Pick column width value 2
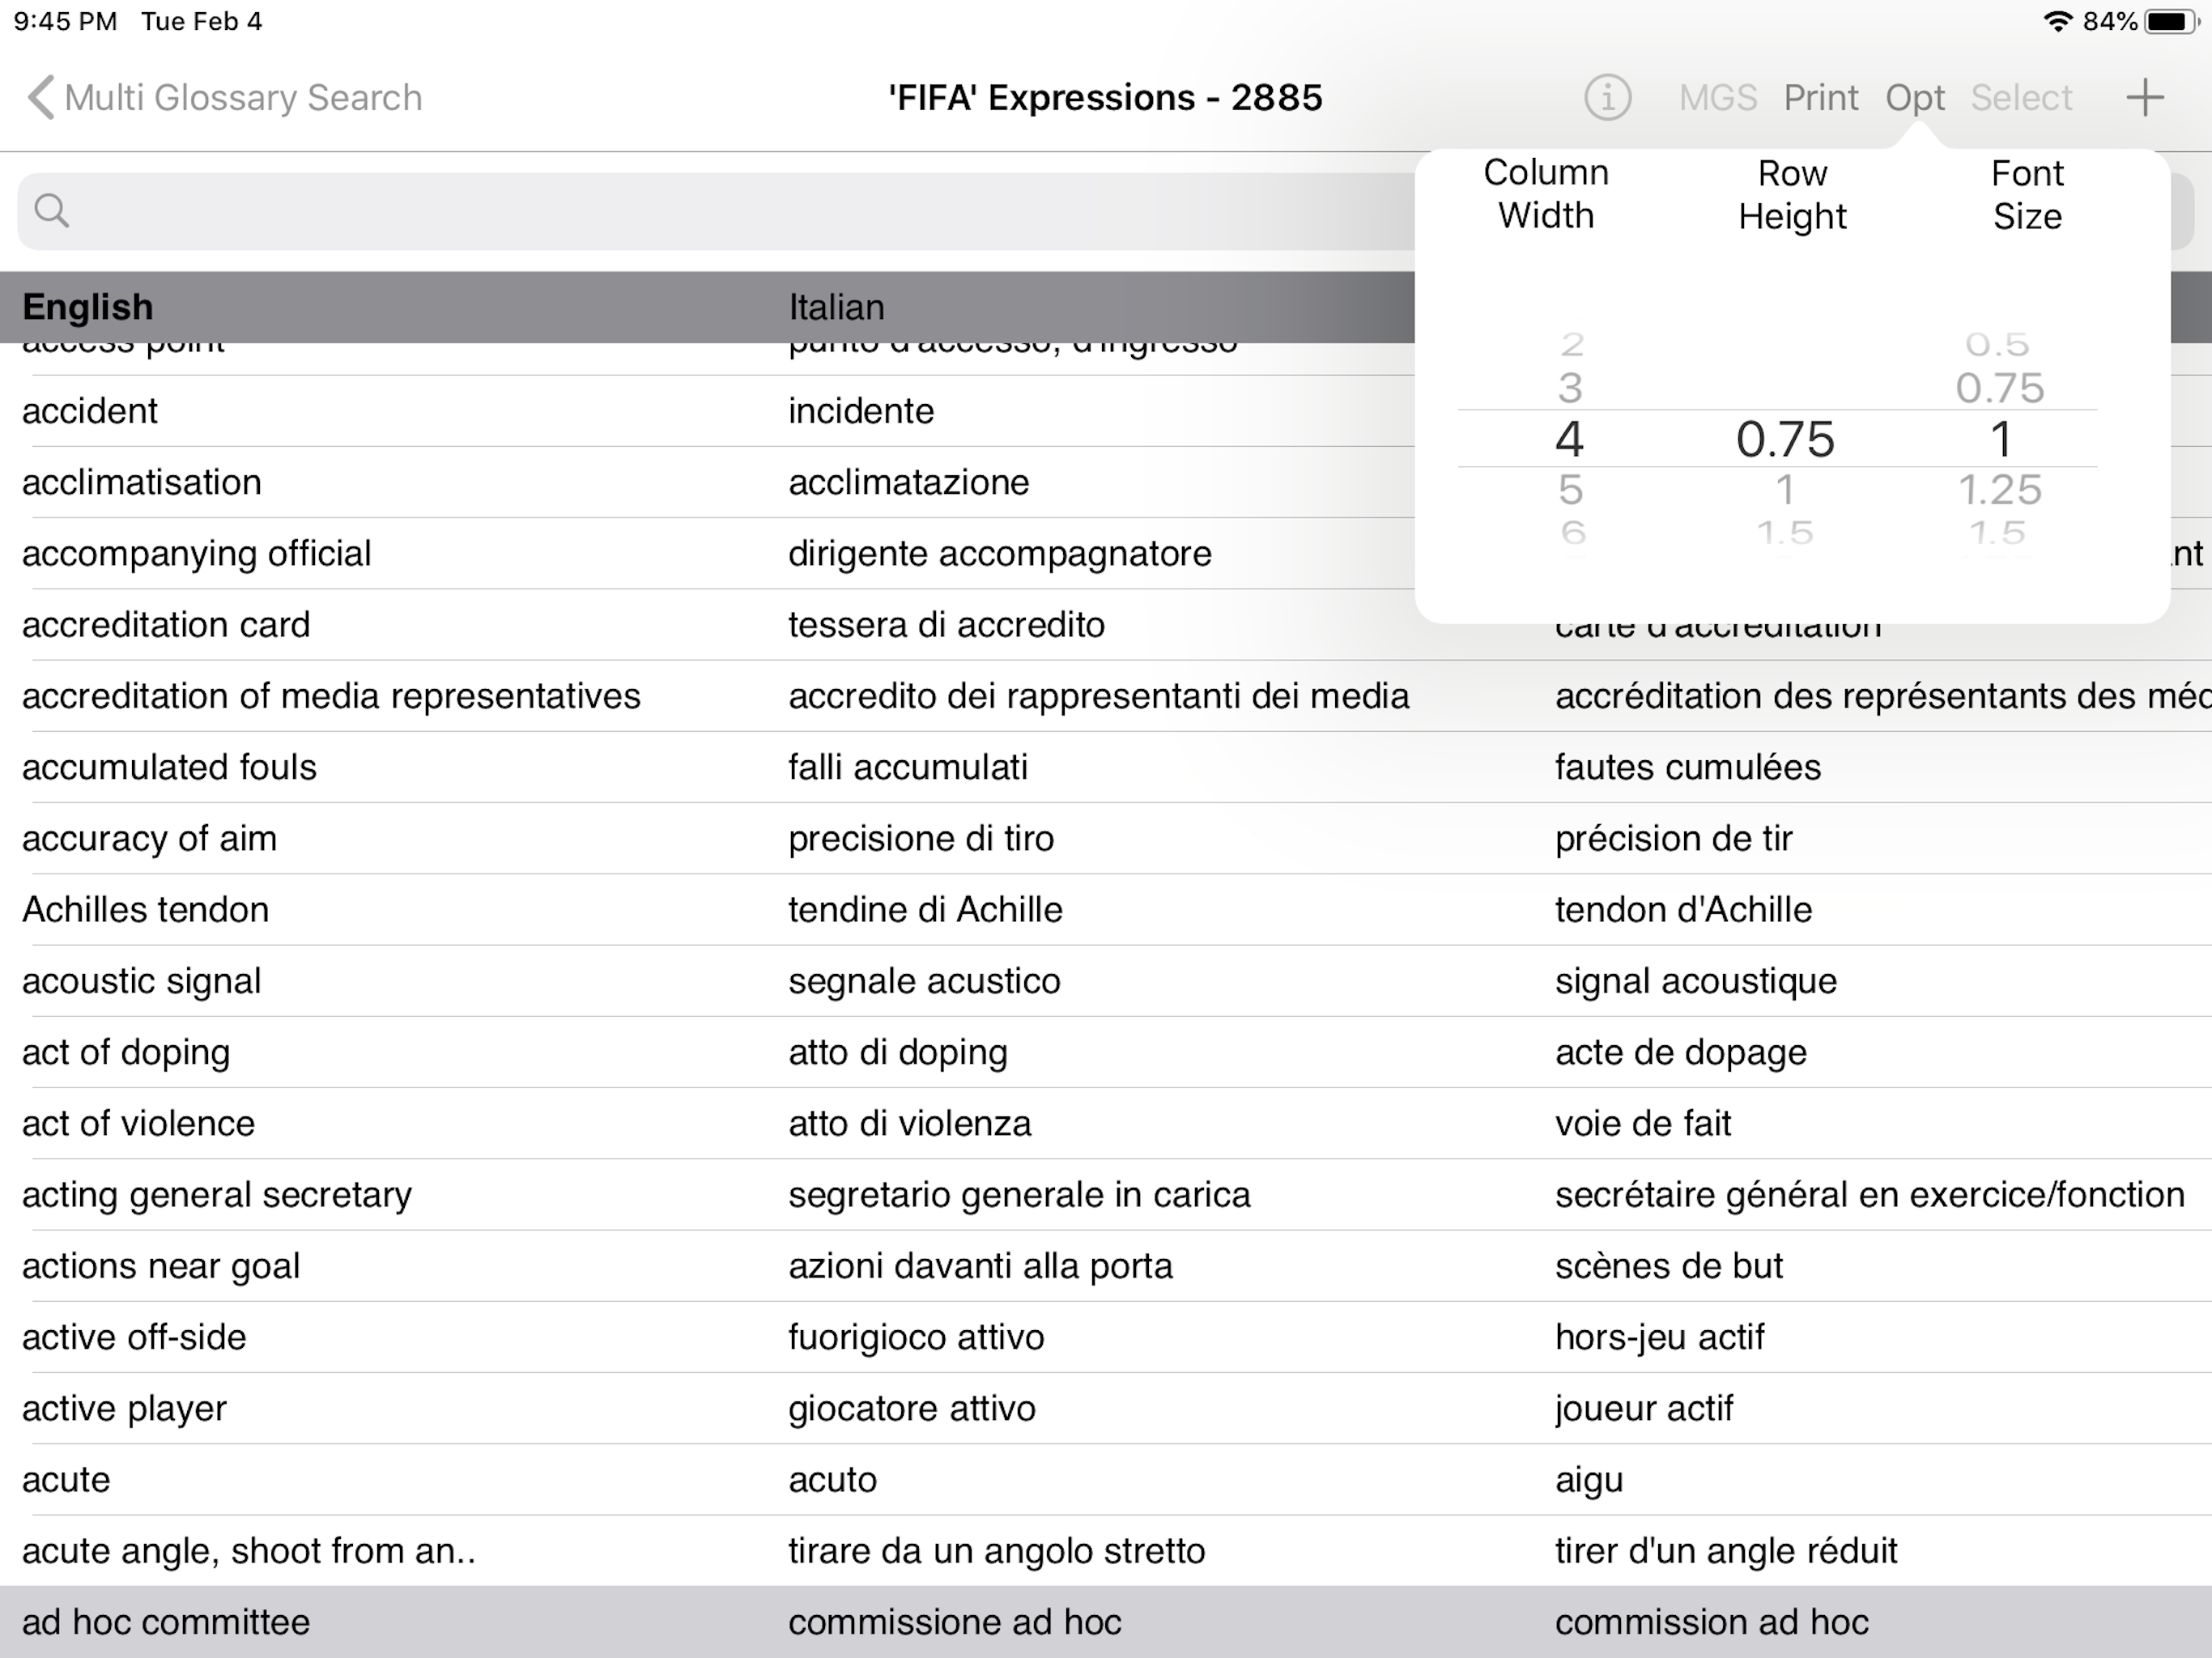 click(x=1572, y=345)
